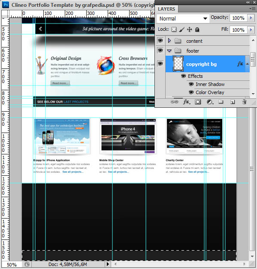Toggle all Effects visibility
The height and width of the screenshot is (269, 257).
(x=184, y=76)
